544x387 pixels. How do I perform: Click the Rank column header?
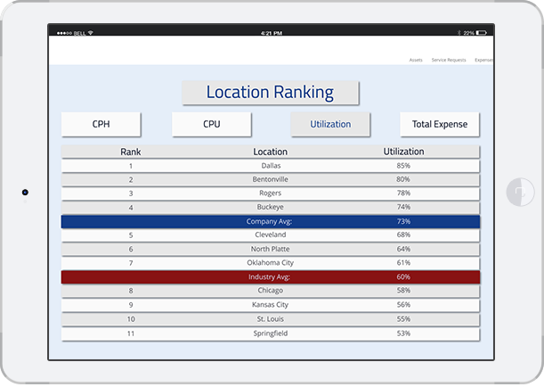[131, 152]
